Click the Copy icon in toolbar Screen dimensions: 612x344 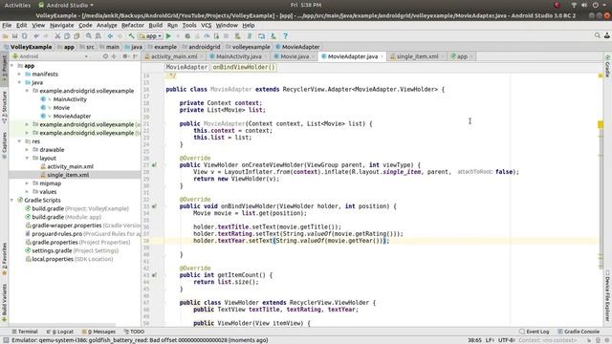point(67,36)
